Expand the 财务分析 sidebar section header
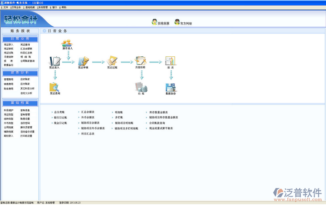Viewport: 326px width, 206px height. (20, 72)
